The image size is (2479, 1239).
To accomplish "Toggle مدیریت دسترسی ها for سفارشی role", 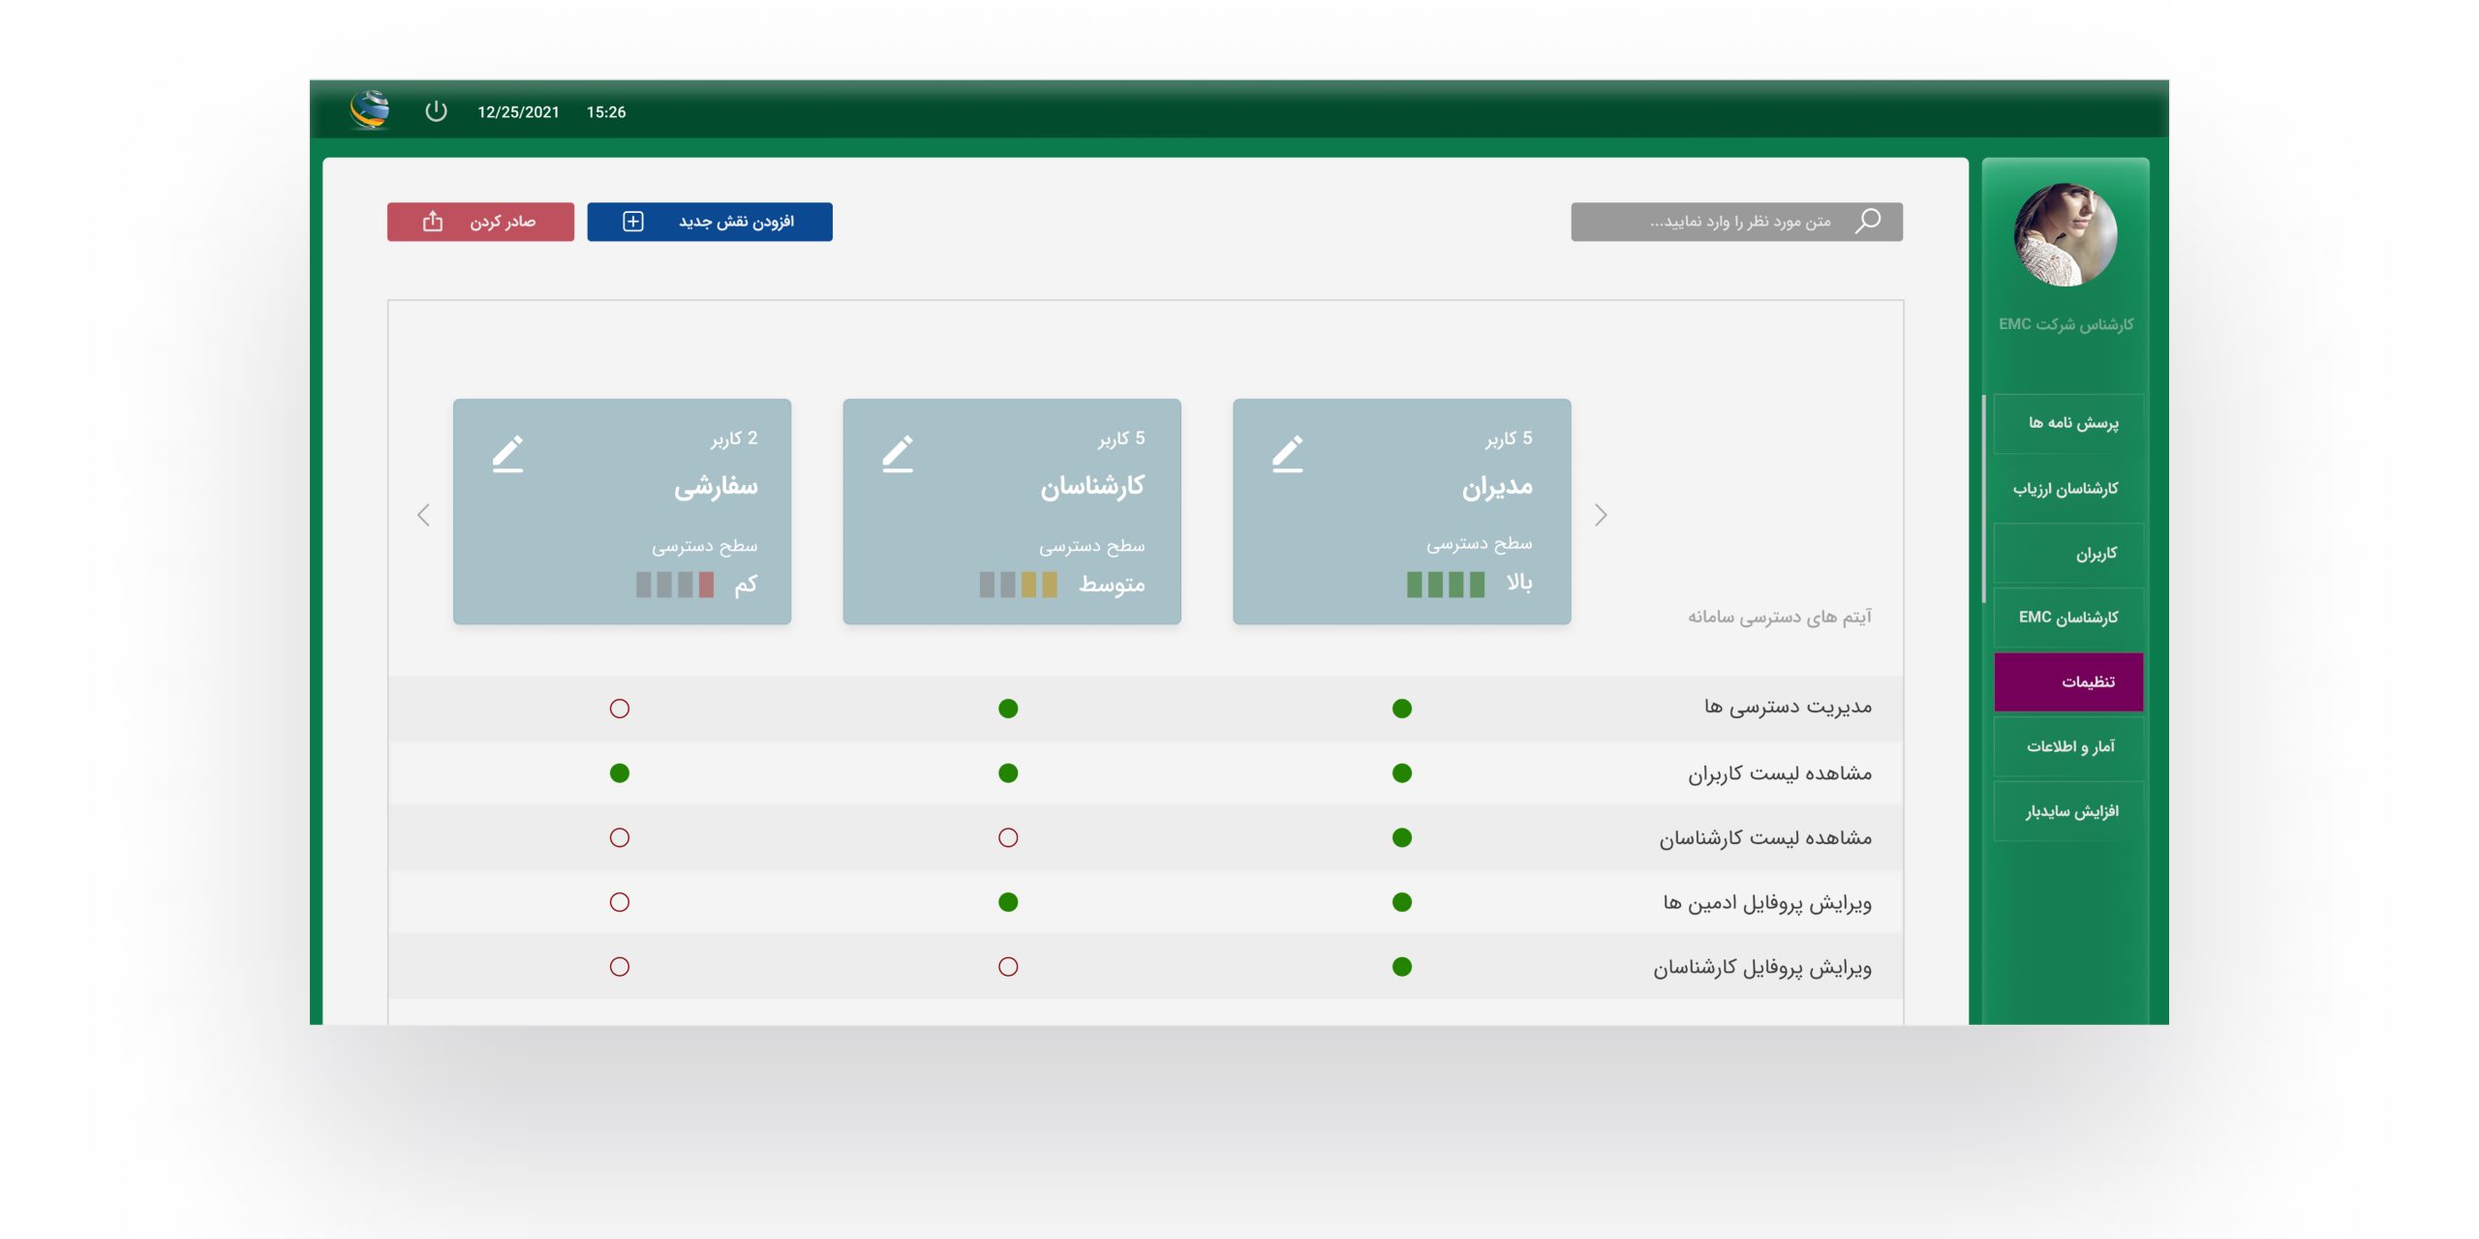I will pyautogui.click(x=620, y=709).
